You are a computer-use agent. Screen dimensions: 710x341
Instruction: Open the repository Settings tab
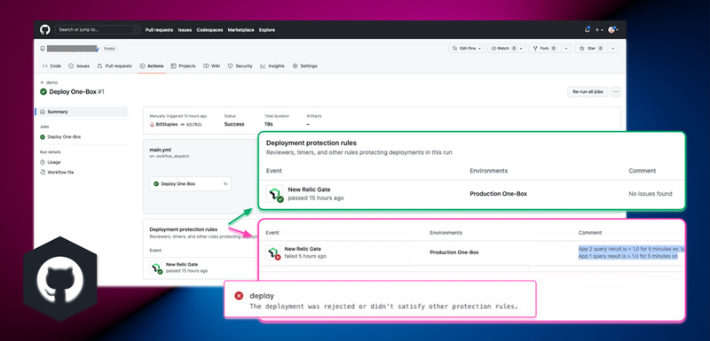click(x=304, y=66)
